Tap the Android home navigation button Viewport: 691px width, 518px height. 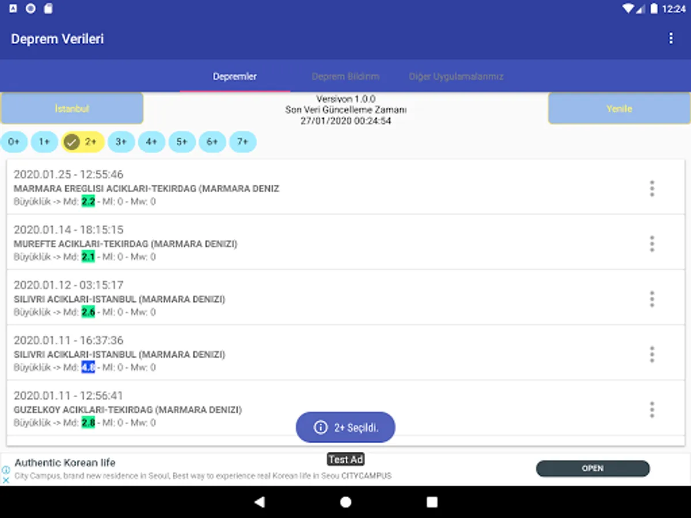tap(345, 502)
